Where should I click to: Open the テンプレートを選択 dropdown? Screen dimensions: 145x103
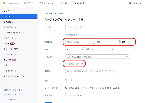point(97,95)
